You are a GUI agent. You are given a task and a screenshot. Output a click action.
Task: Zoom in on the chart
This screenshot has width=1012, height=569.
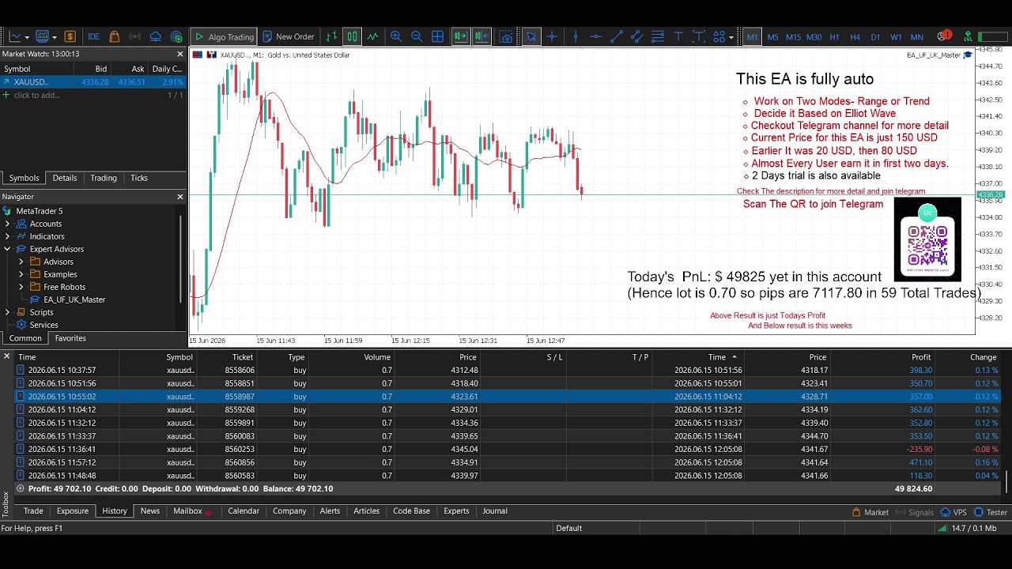pyautogui.click(x=396, y=36)
